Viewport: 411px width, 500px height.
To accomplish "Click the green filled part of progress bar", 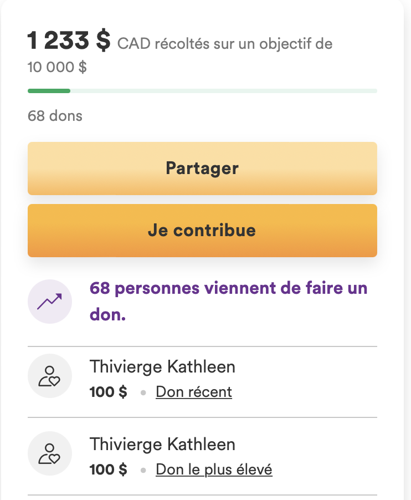I will 49,91.
